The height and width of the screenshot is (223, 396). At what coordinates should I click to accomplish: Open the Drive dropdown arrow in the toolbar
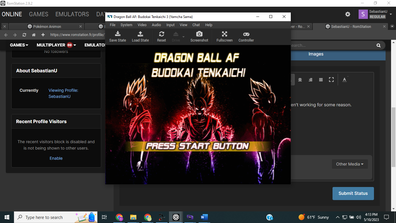(183, 37)
